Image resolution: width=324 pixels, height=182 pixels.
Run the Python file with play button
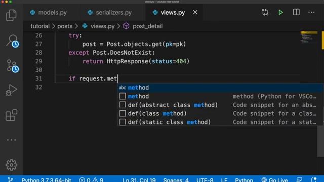tap(280, 12)
